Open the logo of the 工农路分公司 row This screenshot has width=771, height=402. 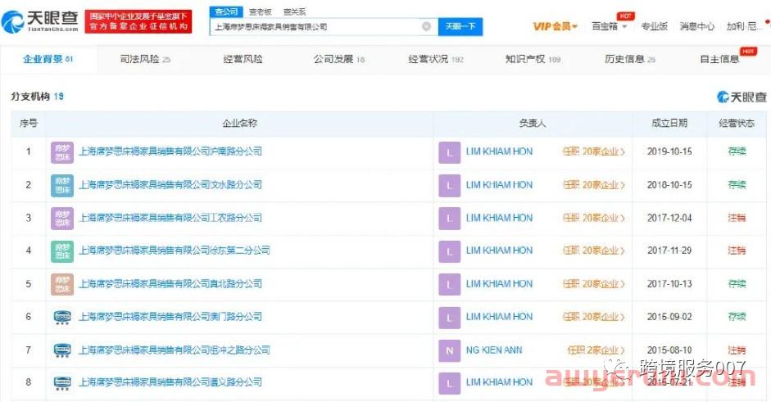tap(62, 219)
